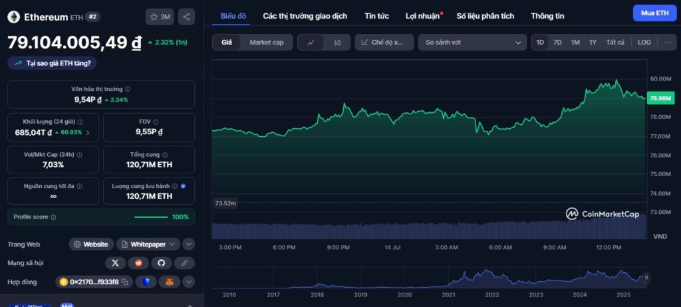The height and width of the screenshot is (307, 681).
Task: Select the Market cap chart toggle
Action: click(266, 43)
